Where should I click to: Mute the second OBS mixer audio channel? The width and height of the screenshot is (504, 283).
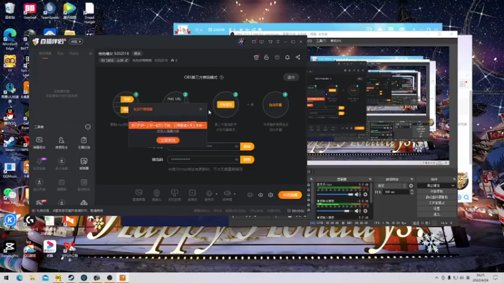(x=357, y=211)
